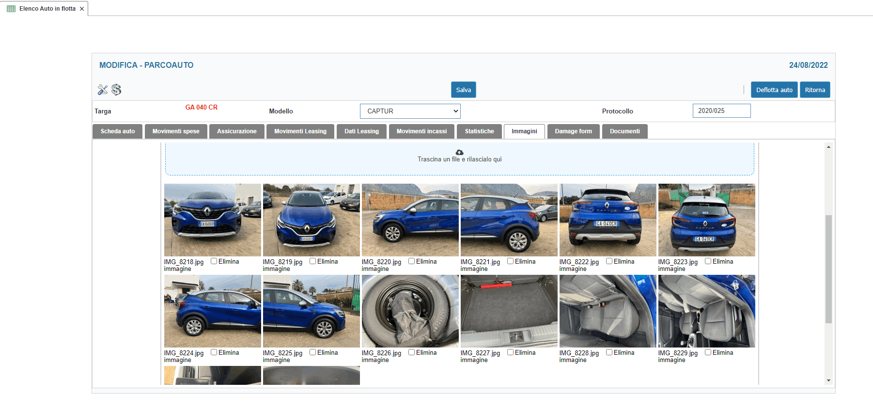This screenshot has width=873, height=411.
Task: Switch to the Movimenti spese tab
Action: (x=176, y=131)
